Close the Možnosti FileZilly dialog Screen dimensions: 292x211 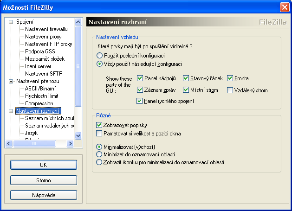[284, 7]
